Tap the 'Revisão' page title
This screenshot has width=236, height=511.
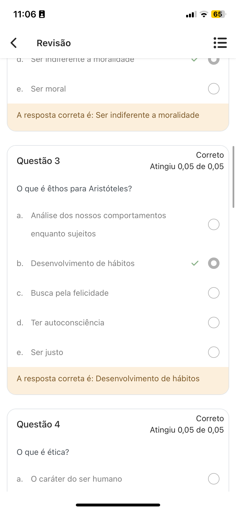[54, 43]
